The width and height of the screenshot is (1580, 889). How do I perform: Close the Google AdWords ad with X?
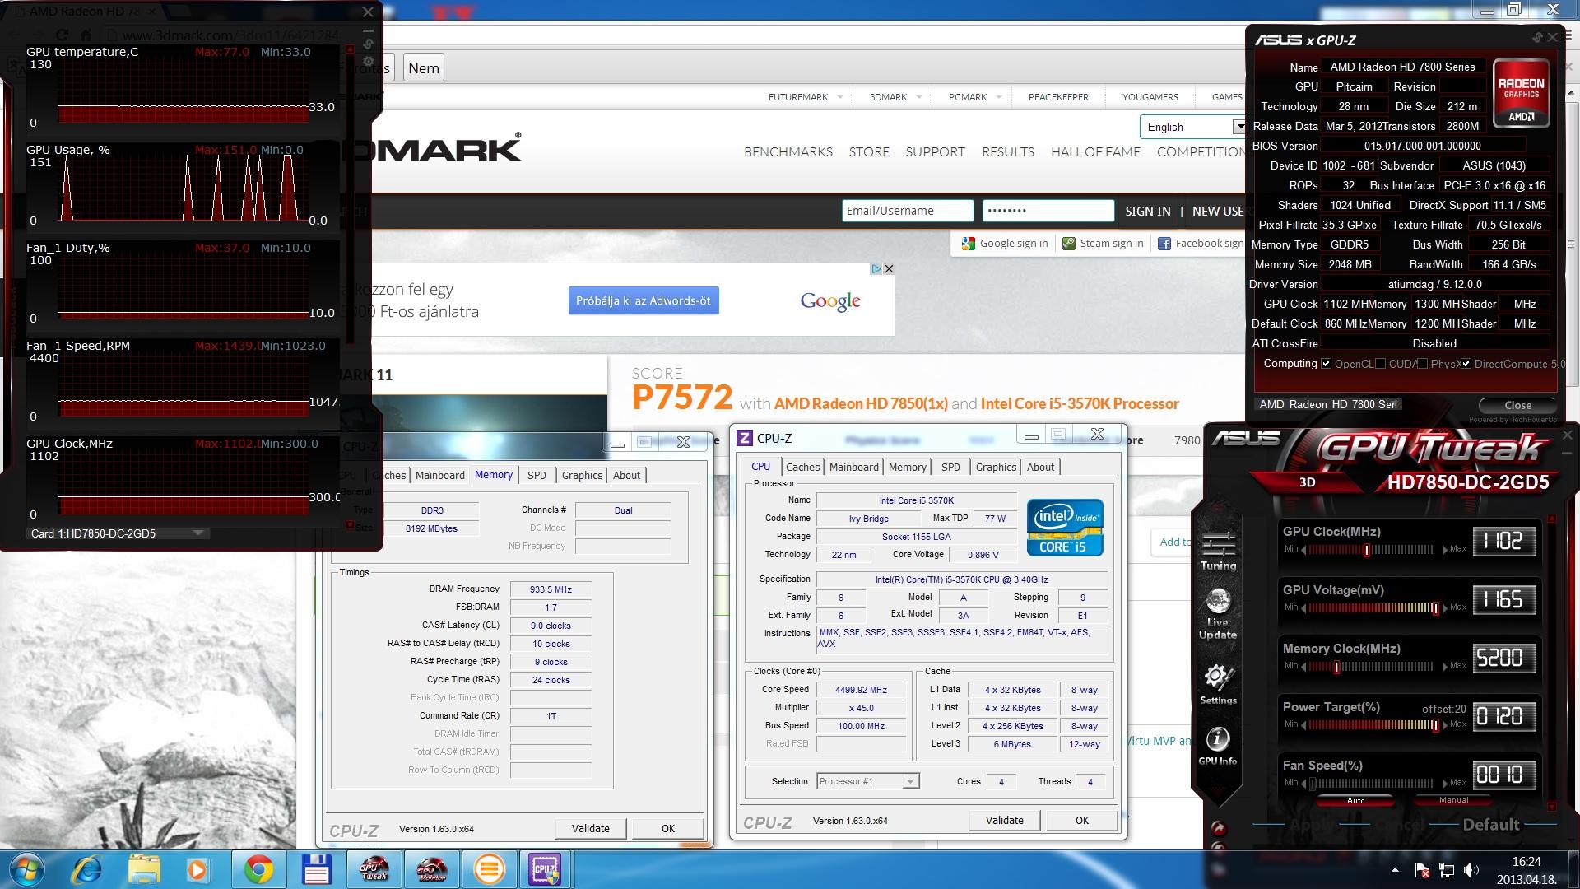tap(889, 269)
